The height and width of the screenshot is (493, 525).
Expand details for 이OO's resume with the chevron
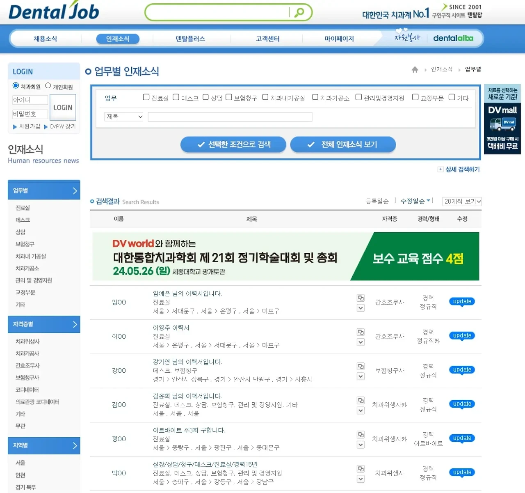point(361,342)
